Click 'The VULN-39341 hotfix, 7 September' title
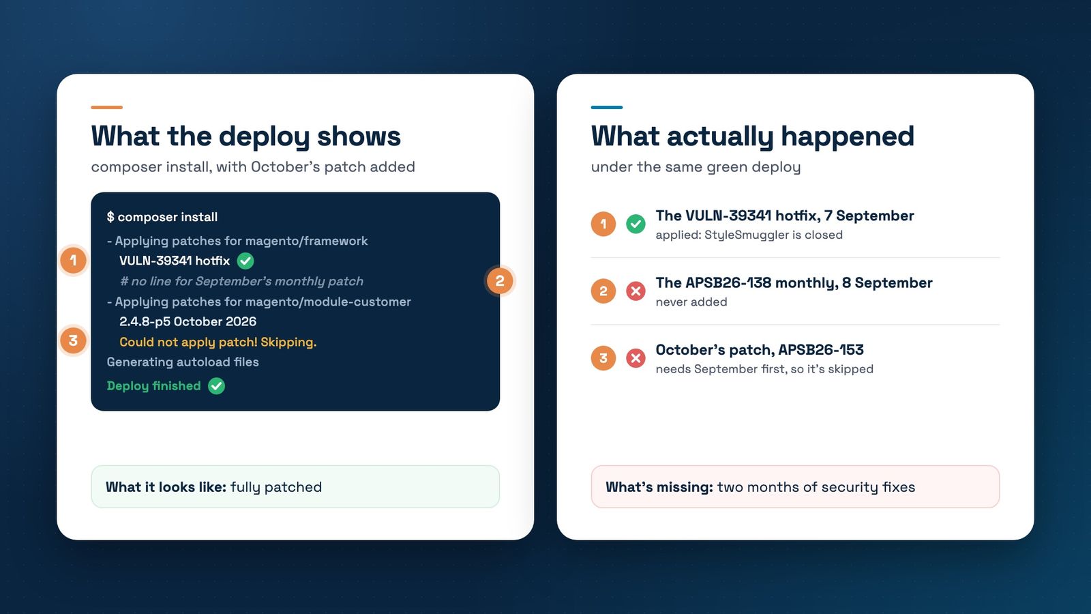The height and width of the screenshot is (614, 1091). click(785, 216)
